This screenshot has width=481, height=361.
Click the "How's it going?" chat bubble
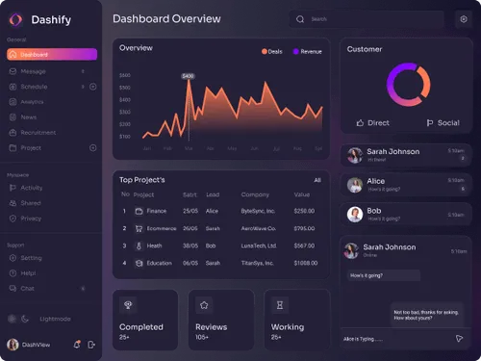(x=384, y=275)
